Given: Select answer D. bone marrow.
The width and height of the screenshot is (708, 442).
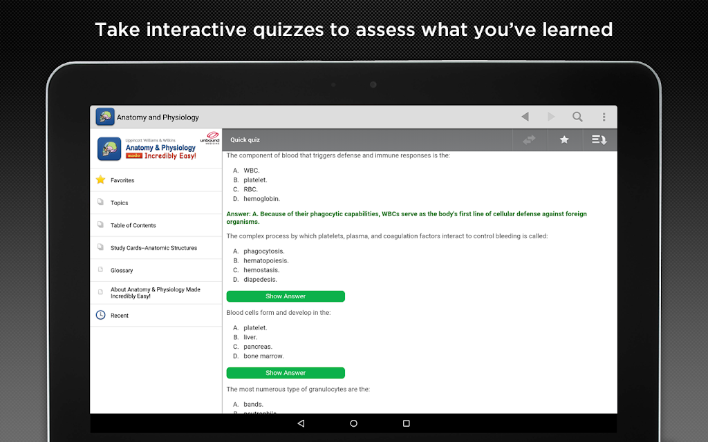Looking at the screenshot, I should click(259, 356).
